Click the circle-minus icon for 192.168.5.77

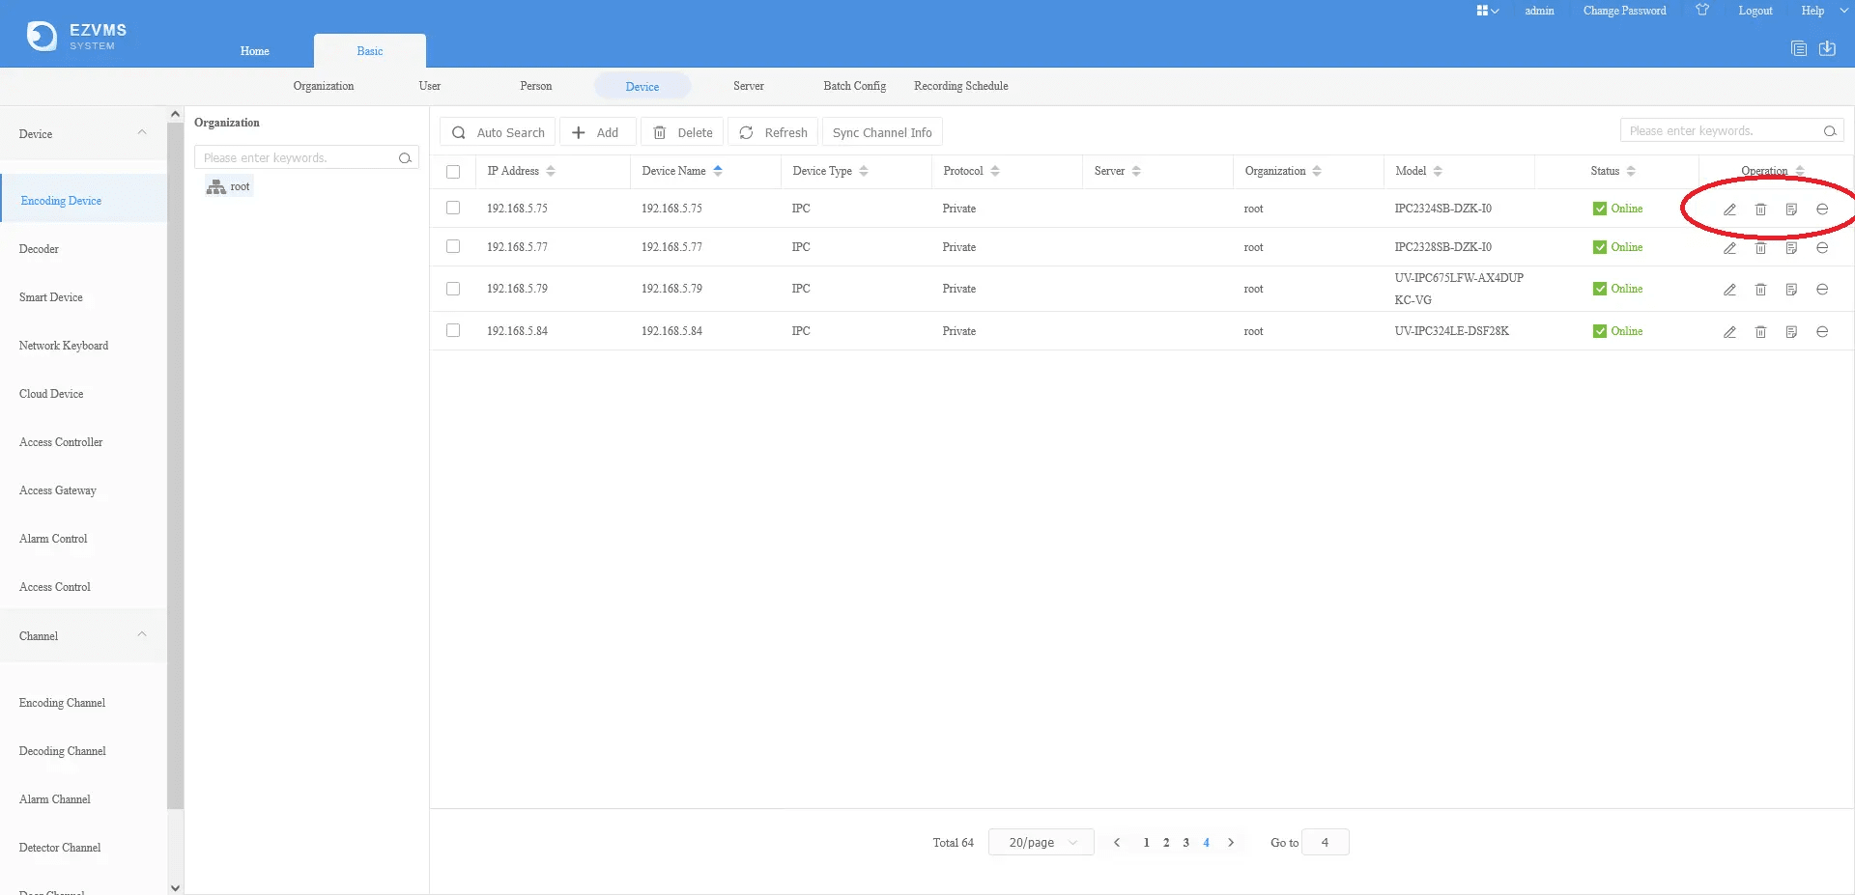(x=1822, y=247)
